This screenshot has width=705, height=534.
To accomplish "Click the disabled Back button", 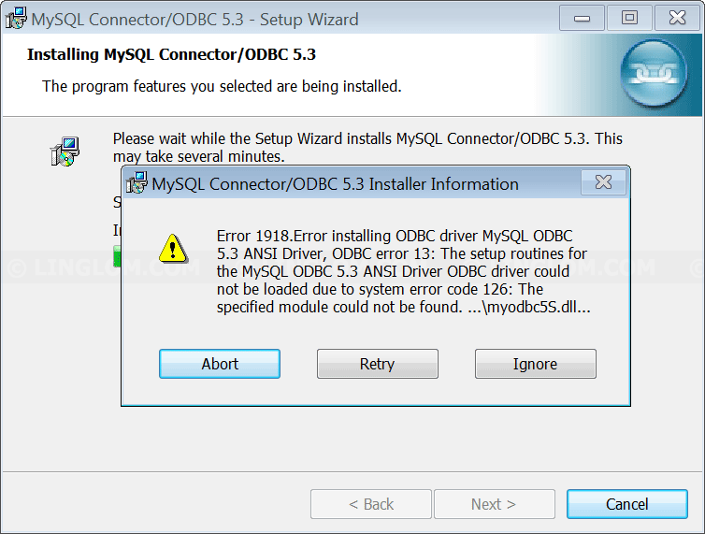I will pyautogui.click(x=371, y=504).
